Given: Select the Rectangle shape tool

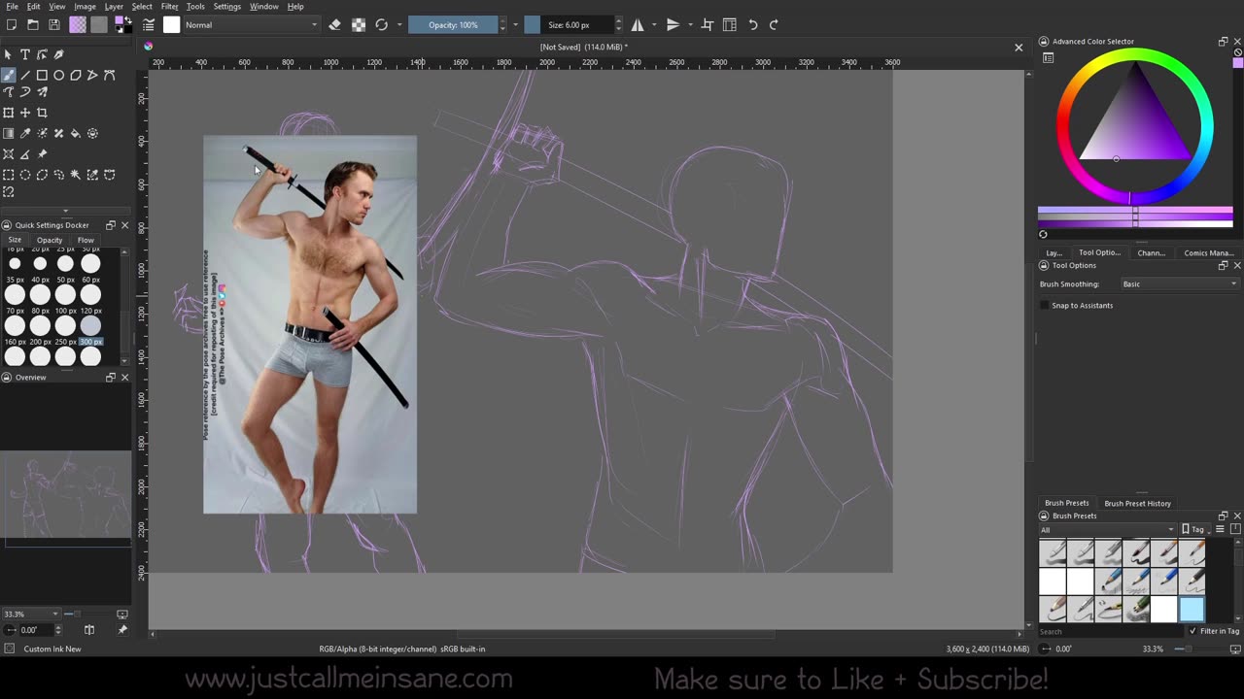Looking at the screenshot, I should (x=42, y=75).
